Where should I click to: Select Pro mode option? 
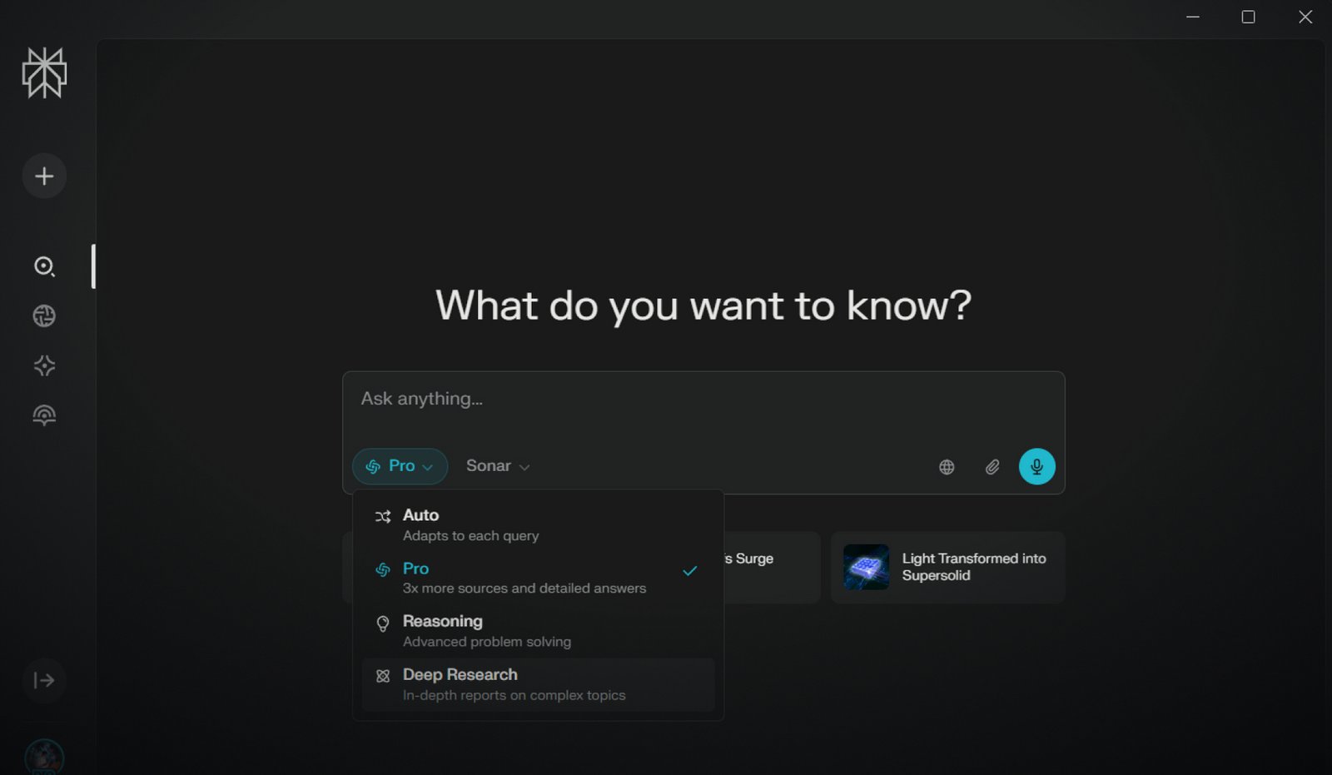coord(539,578)
